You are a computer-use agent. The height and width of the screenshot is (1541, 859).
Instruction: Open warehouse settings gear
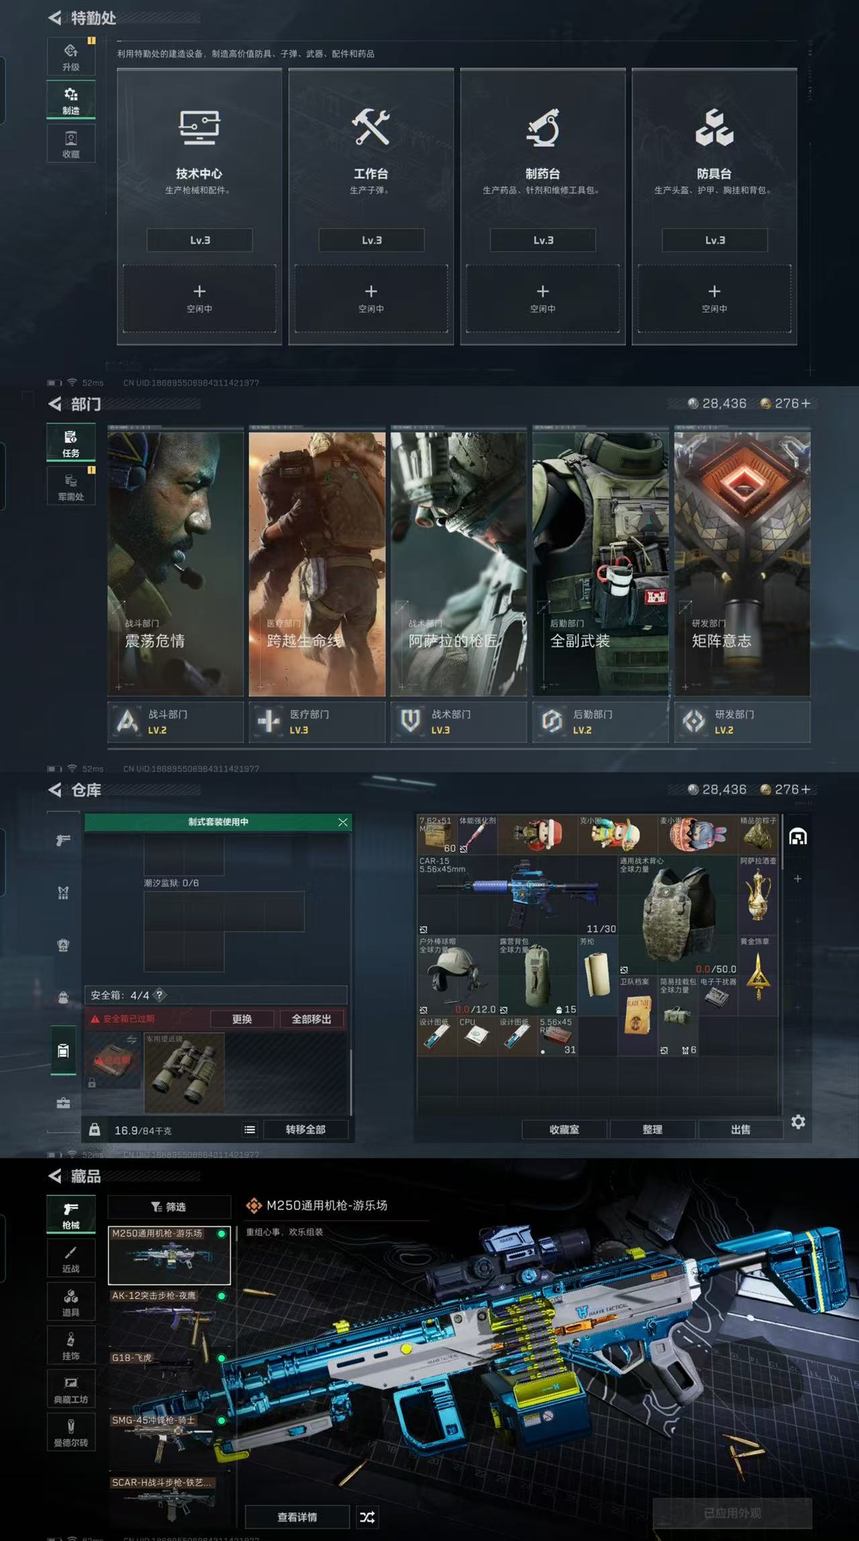point(798,1122)
